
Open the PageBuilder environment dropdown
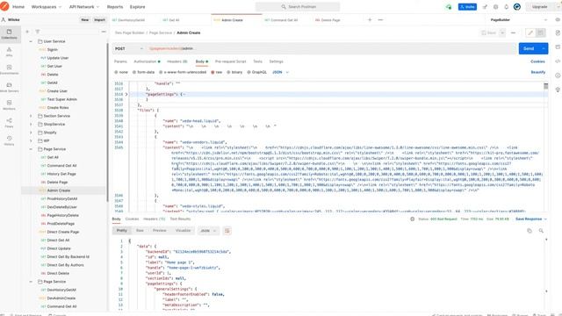coord(518,20)
